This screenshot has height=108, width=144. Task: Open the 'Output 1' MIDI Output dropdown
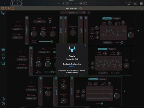(x=22, y=68)
